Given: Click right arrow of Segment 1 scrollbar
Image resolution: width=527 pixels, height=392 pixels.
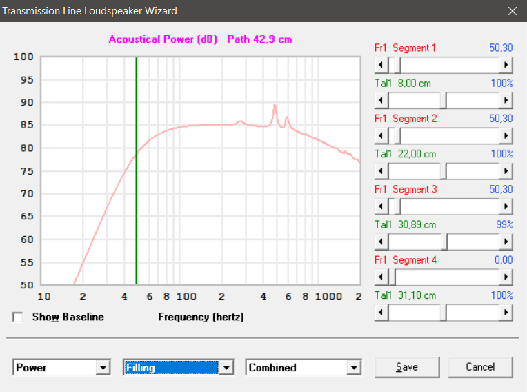Looking at the screenshot, I should coord(506,65).
